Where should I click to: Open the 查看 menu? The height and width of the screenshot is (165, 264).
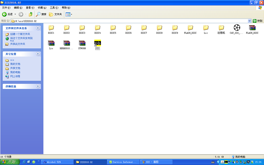pos(30,8)
